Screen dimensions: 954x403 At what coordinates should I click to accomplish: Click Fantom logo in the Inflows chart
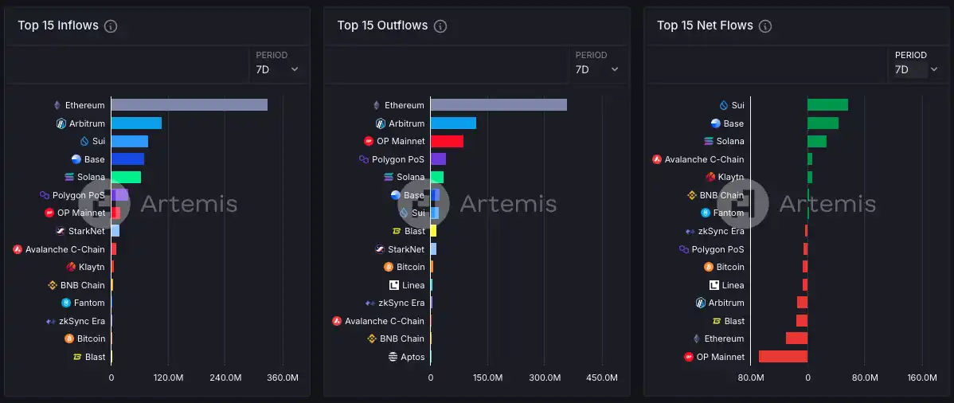coord(66,303)
